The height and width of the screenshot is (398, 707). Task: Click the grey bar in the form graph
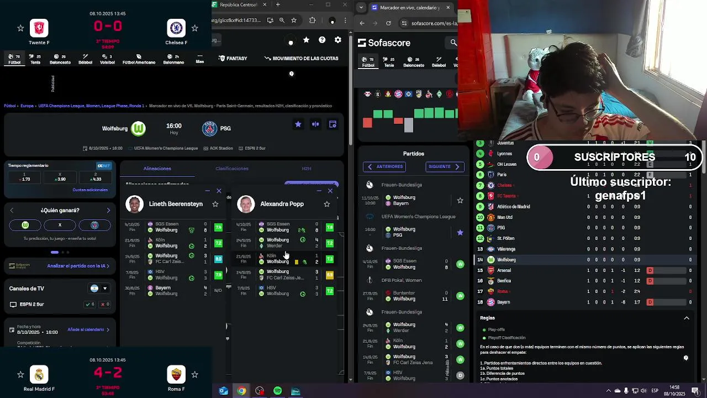pyautogui.click(x=409, y=125)
